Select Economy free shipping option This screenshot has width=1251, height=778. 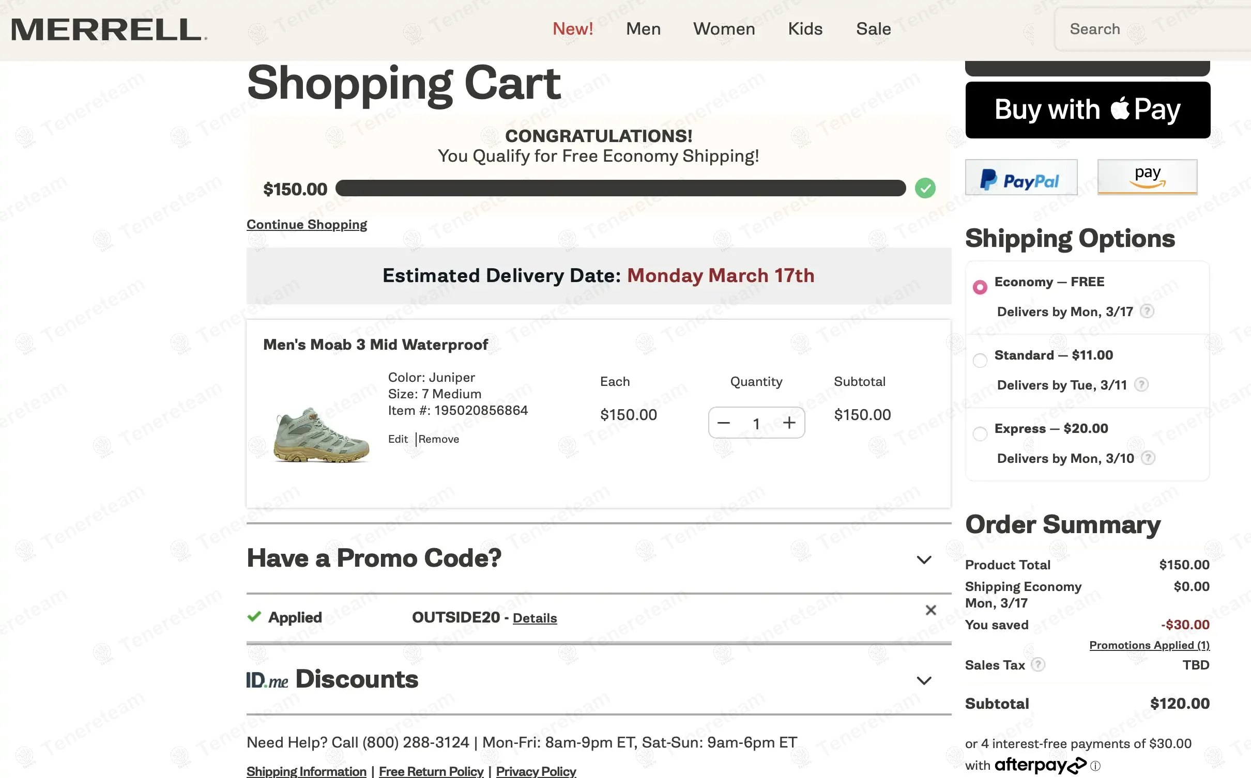[x=980, y=287]
